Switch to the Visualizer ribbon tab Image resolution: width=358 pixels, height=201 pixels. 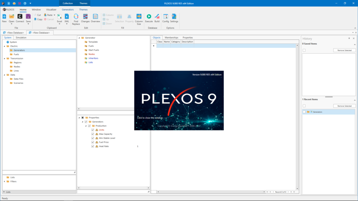(51, 9)
